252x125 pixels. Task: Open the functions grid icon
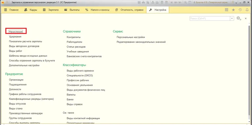pyautogui.click(x=226, y=10)
